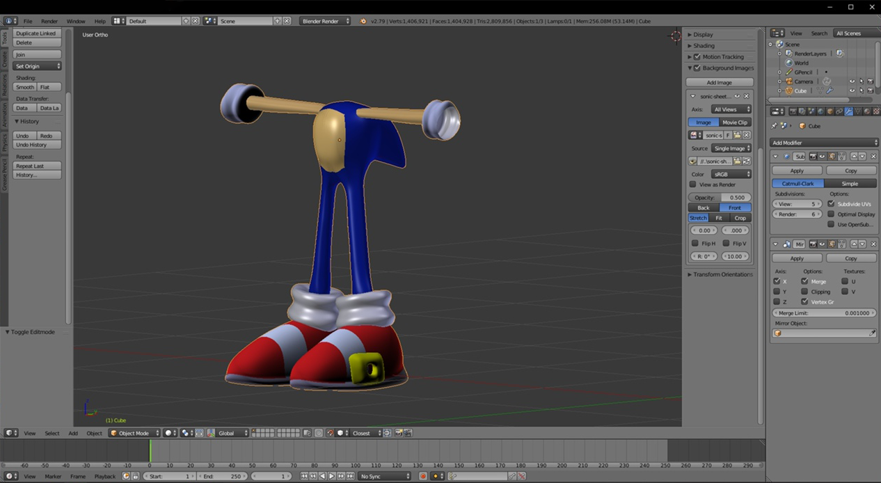Hide the Cube object in outliner
This screenshot has height=483, width=881.
(852, 91)
